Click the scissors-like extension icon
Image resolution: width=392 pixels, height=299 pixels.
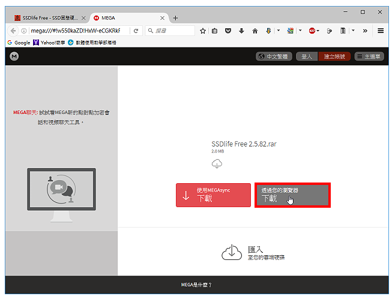point(330,31)
